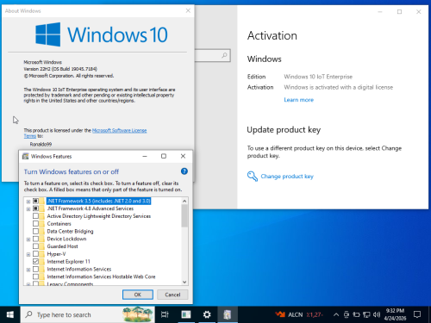Enable the Guarded Host checkbox
The height and width of the screenshot is (323, 431).
(35, 246)
